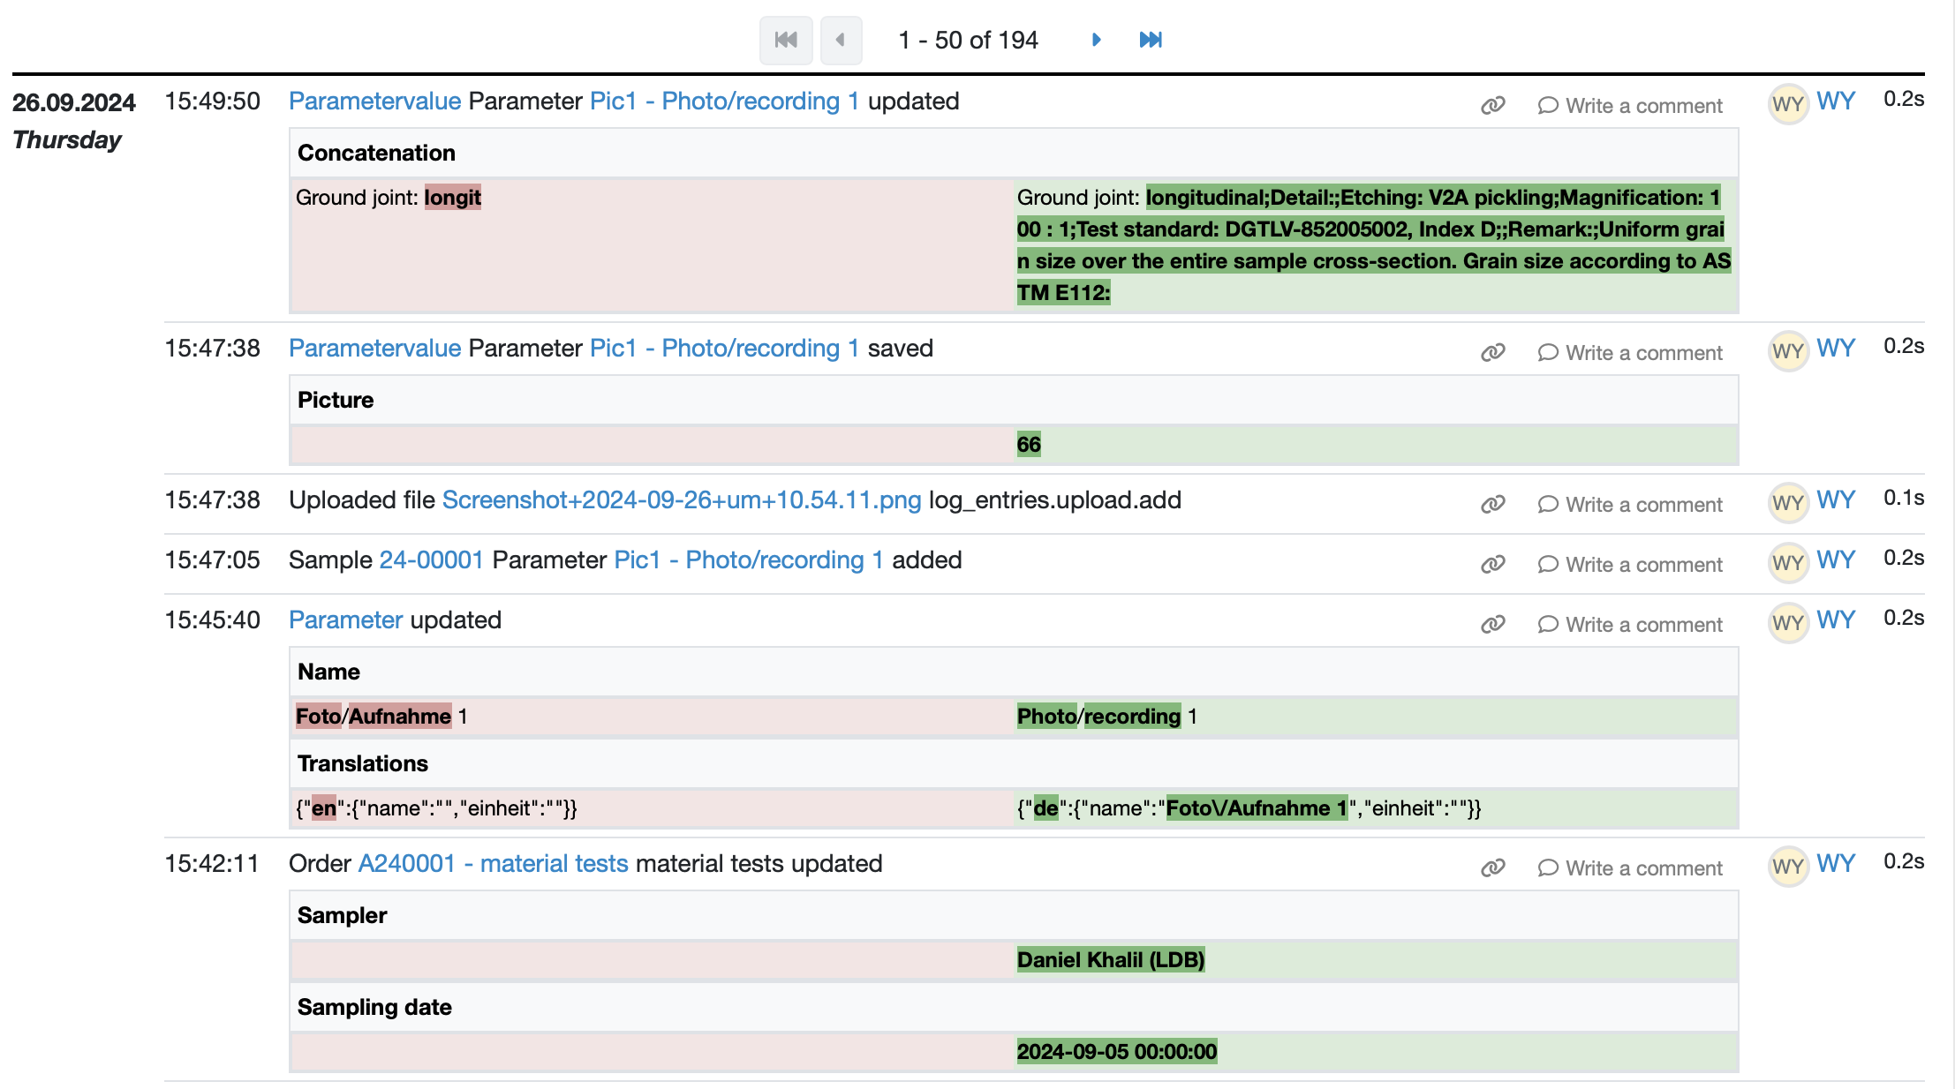This screenshot has height=1089, width=1955.
Task: Open Screenshot+2024-09-26+um+10.54.11.png file link
Action: point(681,500)
